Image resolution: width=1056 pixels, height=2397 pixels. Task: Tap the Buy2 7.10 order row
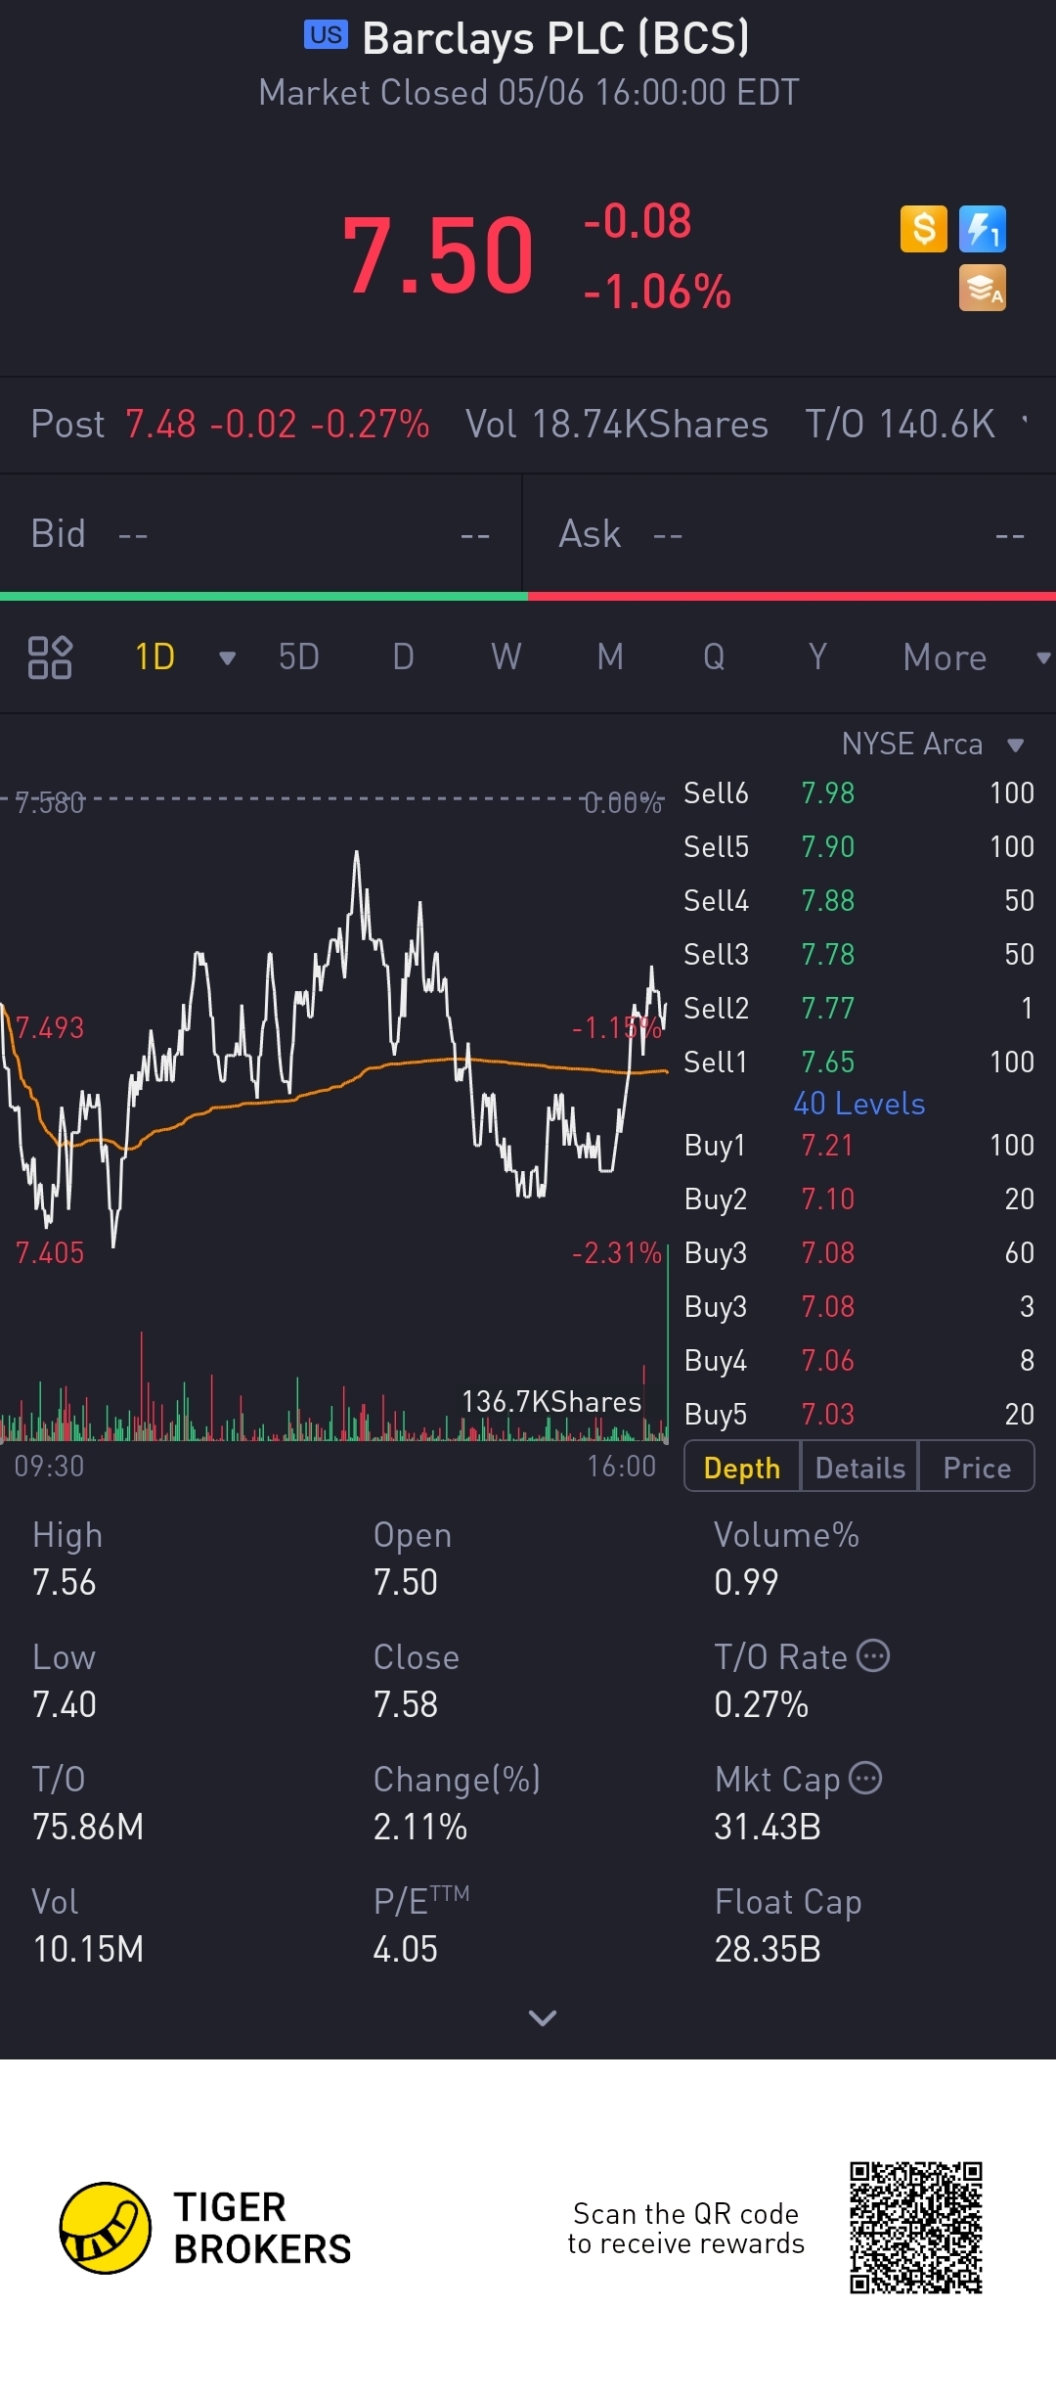858,1199
